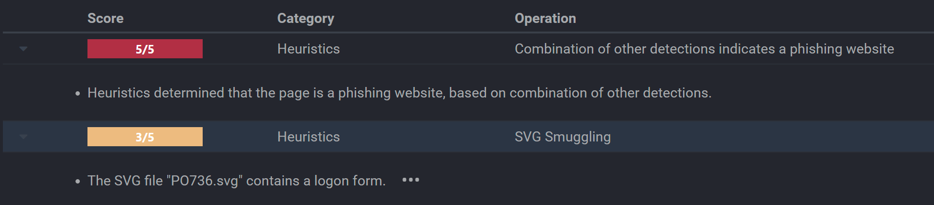Open the ellipsis after logon form text
934x205 pixels.
click(411, 180)
